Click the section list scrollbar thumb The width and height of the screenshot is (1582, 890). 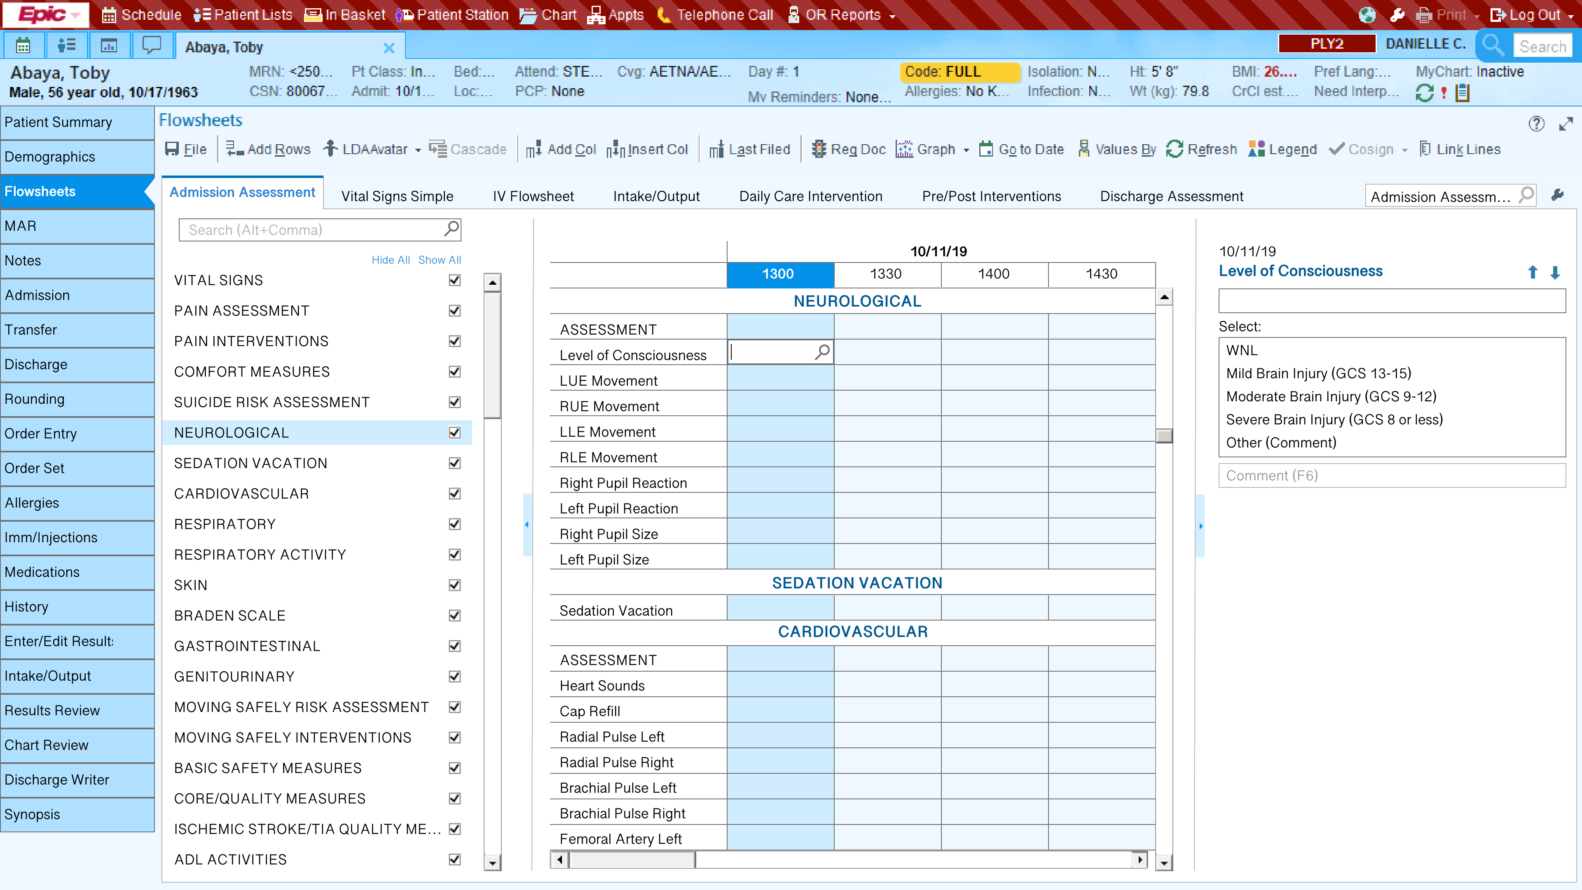(x=492, y=355)
